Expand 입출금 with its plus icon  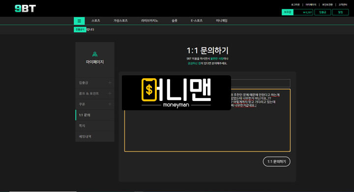tap(110, 83)
